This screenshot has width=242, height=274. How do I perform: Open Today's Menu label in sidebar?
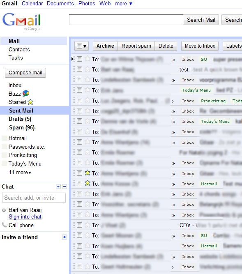coord(25,163)
